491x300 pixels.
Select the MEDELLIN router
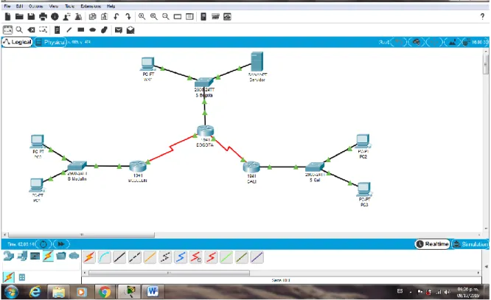click(138, 167)
